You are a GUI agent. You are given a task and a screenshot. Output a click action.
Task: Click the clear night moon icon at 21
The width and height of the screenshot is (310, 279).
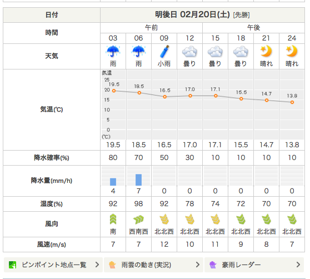[266, 51]
